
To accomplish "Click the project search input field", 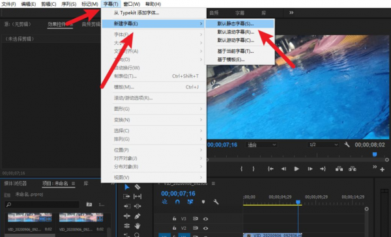I will click(42, 204).
